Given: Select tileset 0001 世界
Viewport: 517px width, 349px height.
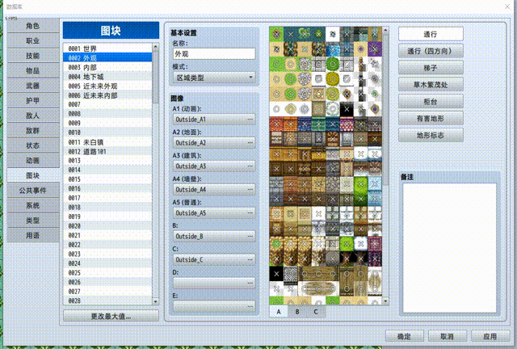Looking at the screenshot, I should 107,48.
